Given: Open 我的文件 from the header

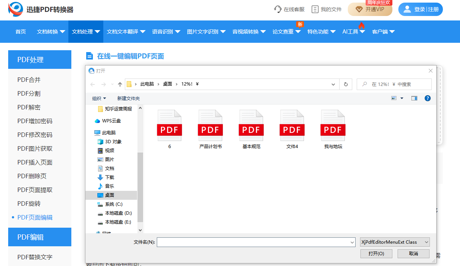Looking at the screenshot, I should [327, 9].
